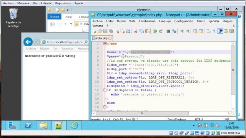
Task: Click Synchronize vertical scrolling icon
Action: tap(195, 31)
